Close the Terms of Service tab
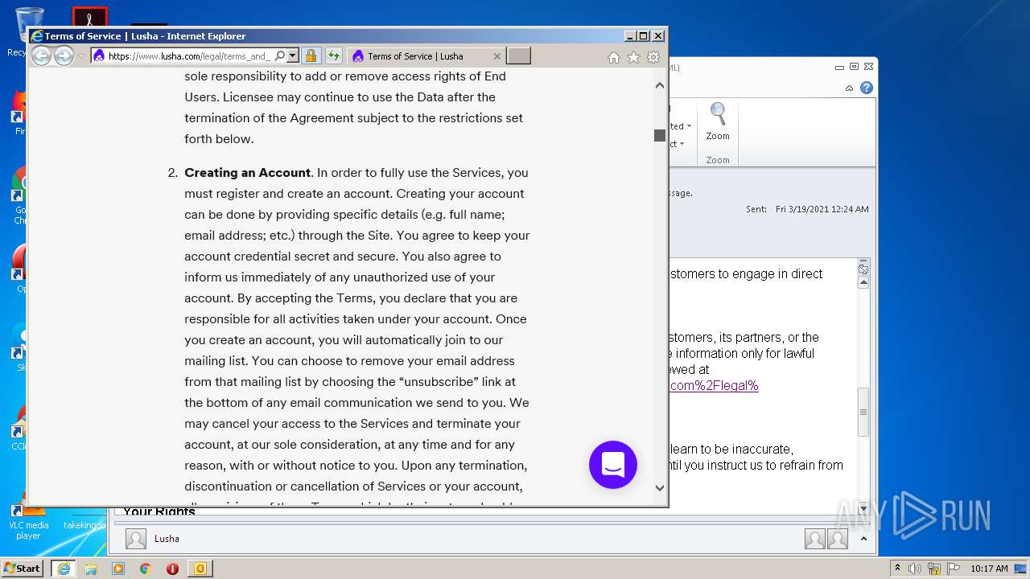Screen dimensions: 1030x579 click(x=497, y=56)
